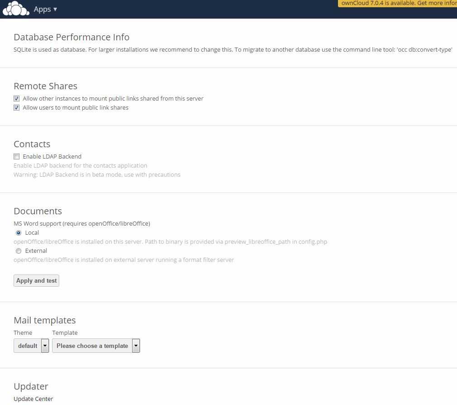Click the Mail templates heading
The height and width of the screenshot is (405, 457).
(45, 320)
